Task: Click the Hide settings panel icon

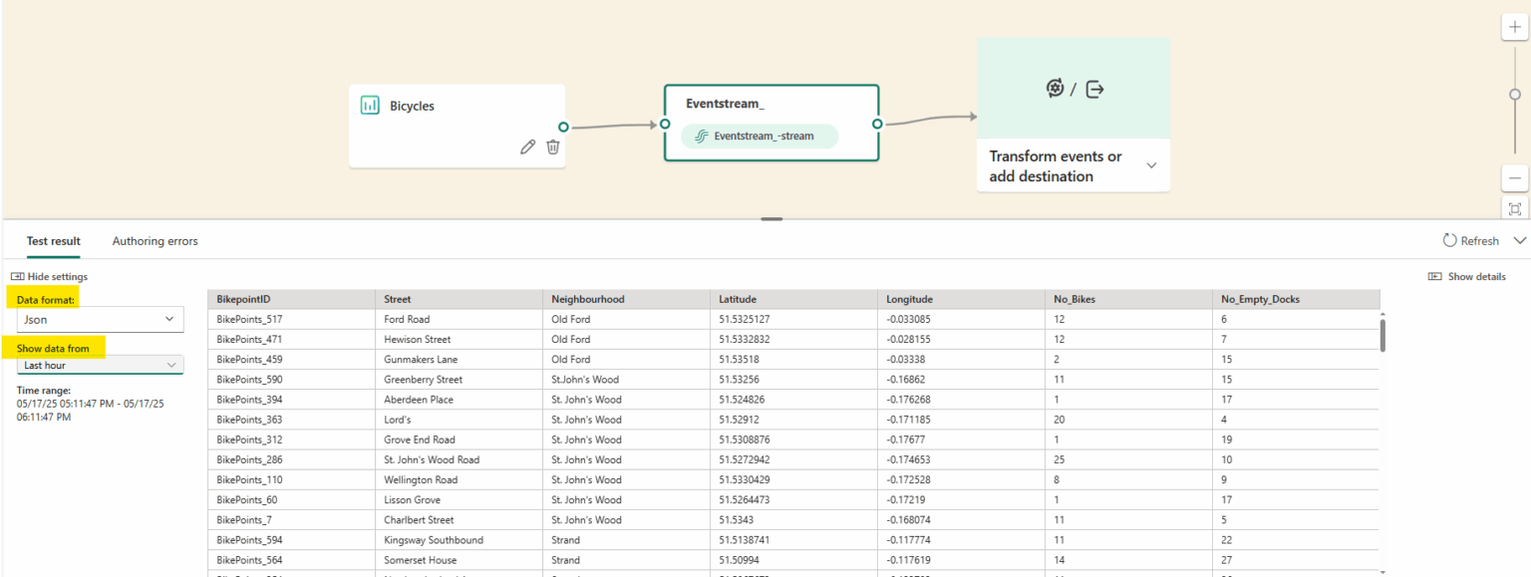Action: tap(17, 276)
